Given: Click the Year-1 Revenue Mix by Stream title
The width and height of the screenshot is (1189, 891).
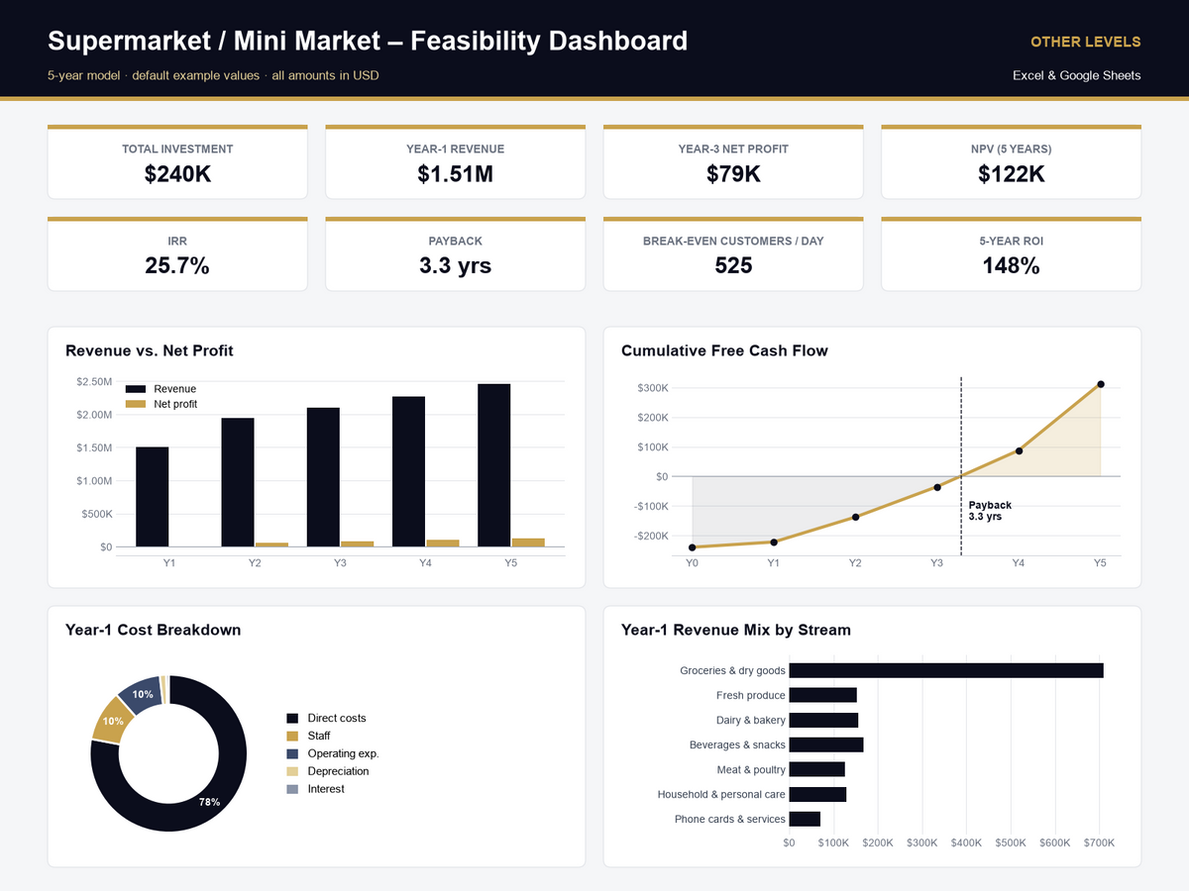Looking at the screenshot, I should pos(736,630).
